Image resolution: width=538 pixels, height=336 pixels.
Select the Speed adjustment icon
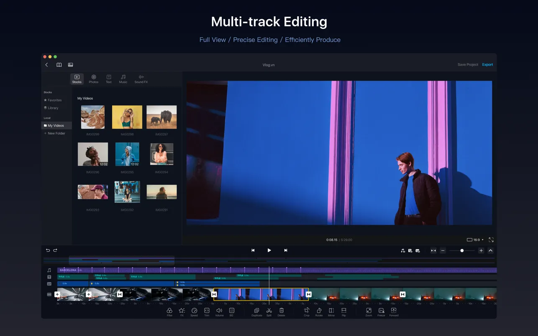pyautogui.click(x=194, y=311)
